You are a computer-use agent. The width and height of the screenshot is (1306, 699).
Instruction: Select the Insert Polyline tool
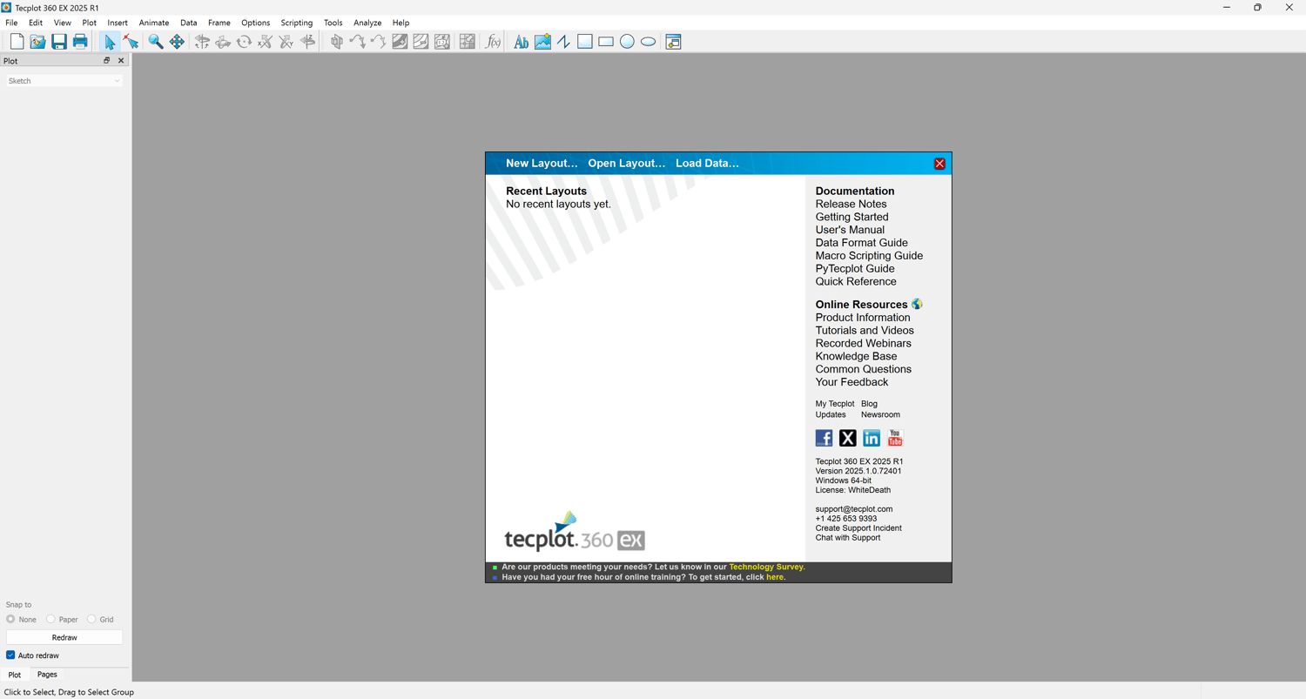(x=563, y=42)
